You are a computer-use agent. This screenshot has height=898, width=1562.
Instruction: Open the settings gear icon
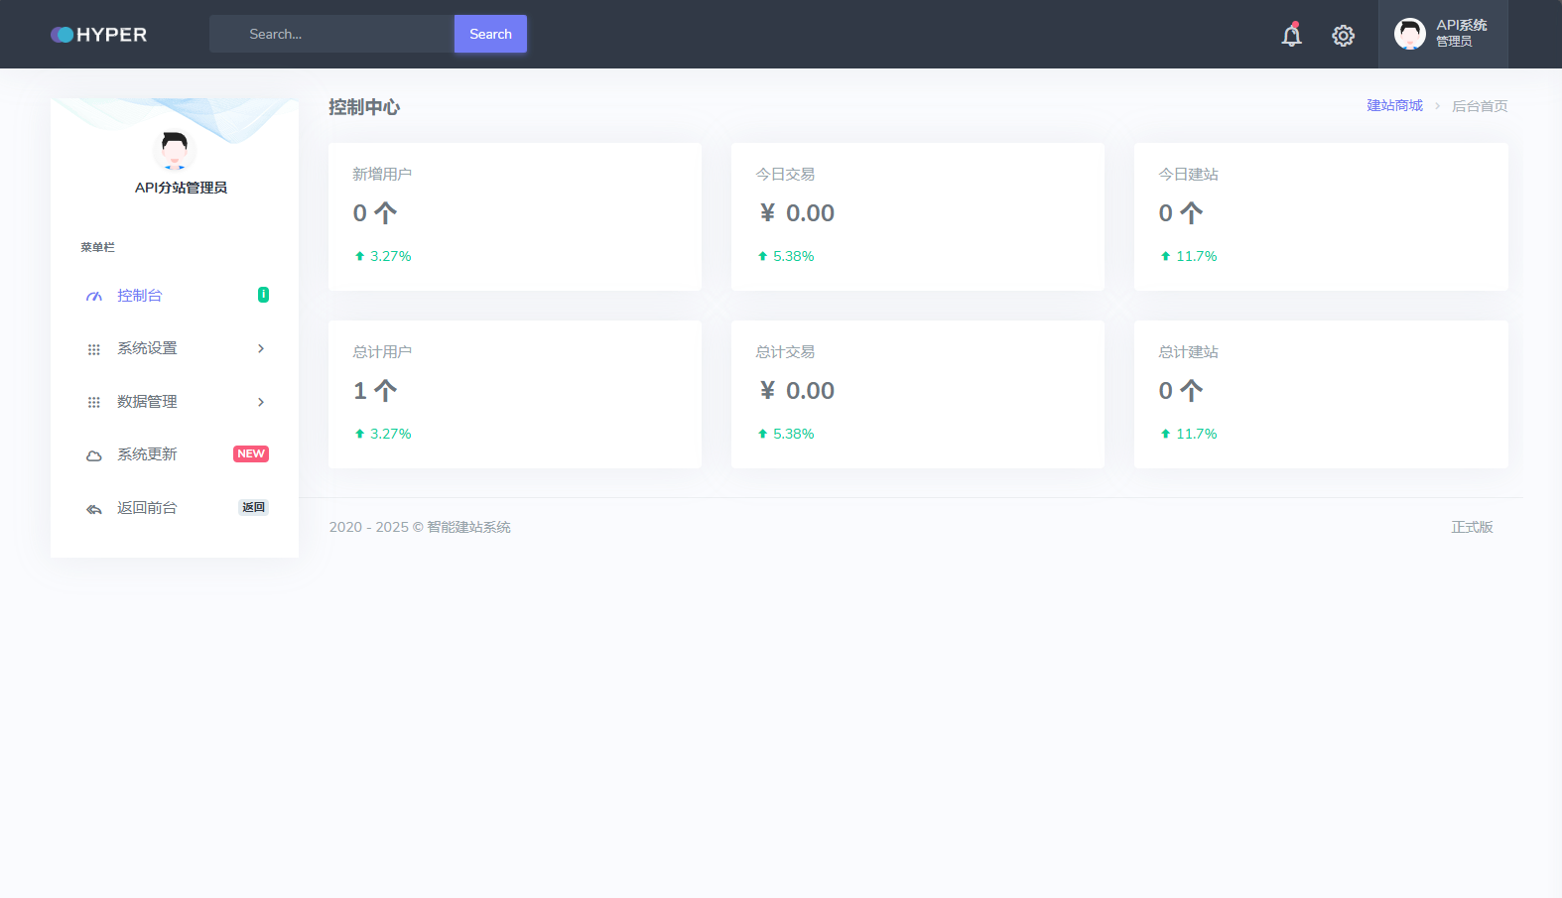pos(1343,36)
